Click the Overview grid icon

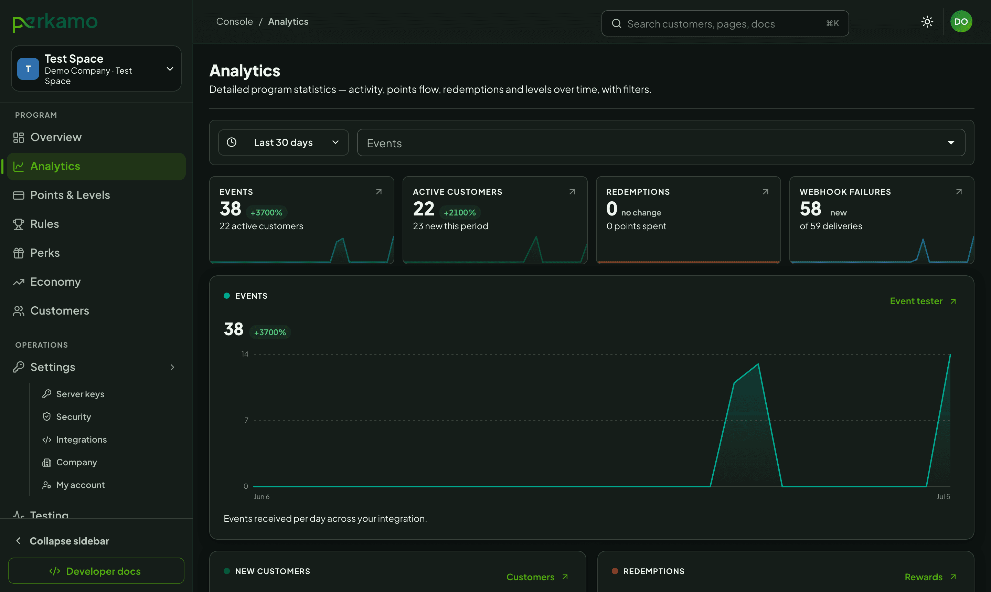(x=18, y=137)
